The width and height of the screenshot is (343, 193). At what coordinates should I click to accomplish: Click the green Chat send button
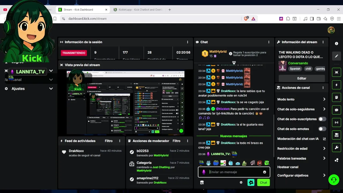[x=263, y=183]
